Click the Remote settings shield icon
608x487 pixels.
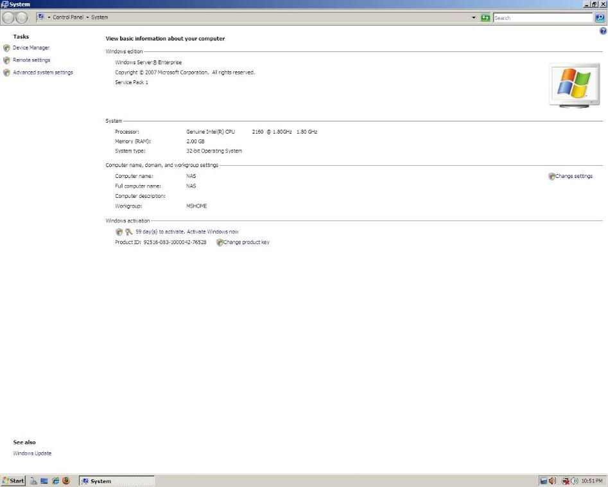click(x=6, y=60)
